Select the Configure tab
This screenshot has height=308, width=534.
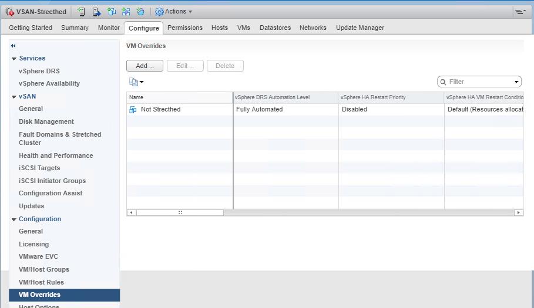pyautogui.click(x=144, y=28)
